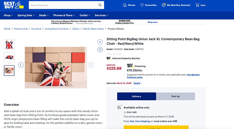Open the Outlet menu
The image size is (234, 129).
click(85, 15)
